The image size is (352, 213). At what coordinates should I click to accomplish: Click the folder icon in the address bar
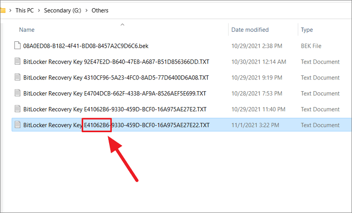click(2, 10)
